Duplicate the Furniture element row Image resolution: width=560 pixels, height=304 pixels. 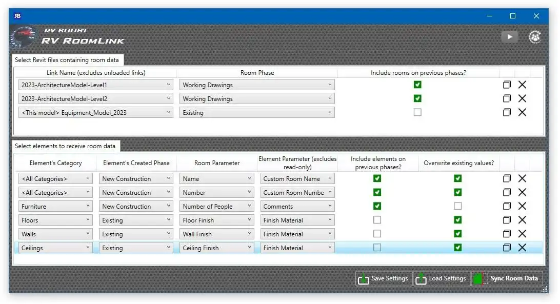(x=507, y=206)
